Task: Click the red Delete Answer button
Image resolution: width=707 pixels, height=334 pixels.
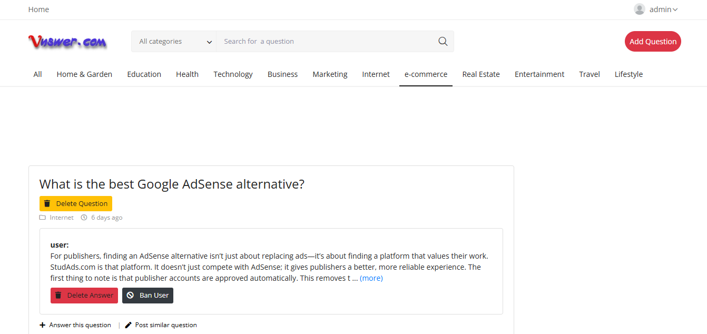Action: [x=84, y=296]
